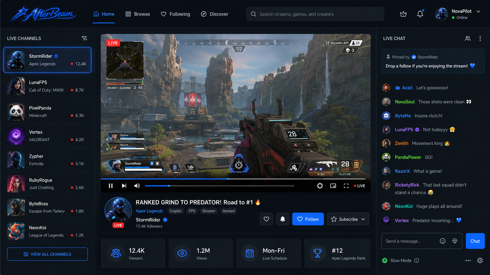Select the NeonKoi League of Legends channel
490x275 pixels.
click(x=47, y=231)
